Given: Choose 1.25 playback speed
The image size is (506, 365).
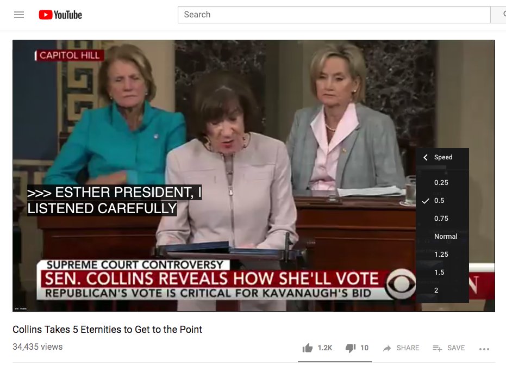Looking at the screenshot, I should coord(442,255).
